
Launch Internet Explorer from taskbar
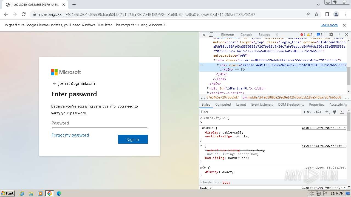coord(22,193)
